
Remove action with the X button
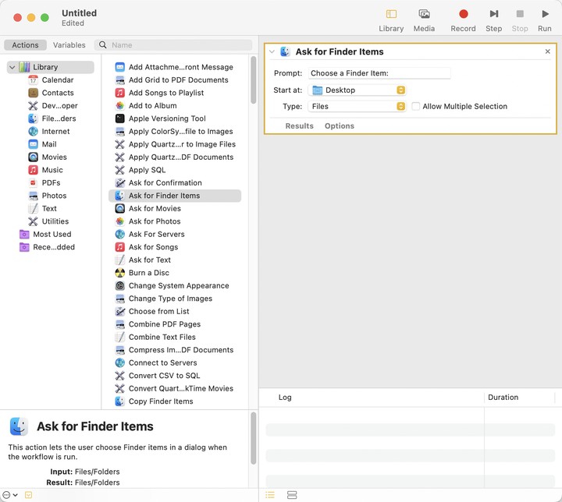(547, 51)
